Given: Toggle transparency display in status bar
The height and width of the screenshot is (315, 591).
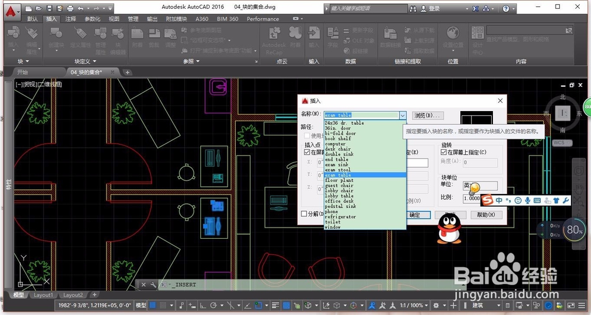Looking at the screenshot, I should pyautogui.click(x=287, y=305).
